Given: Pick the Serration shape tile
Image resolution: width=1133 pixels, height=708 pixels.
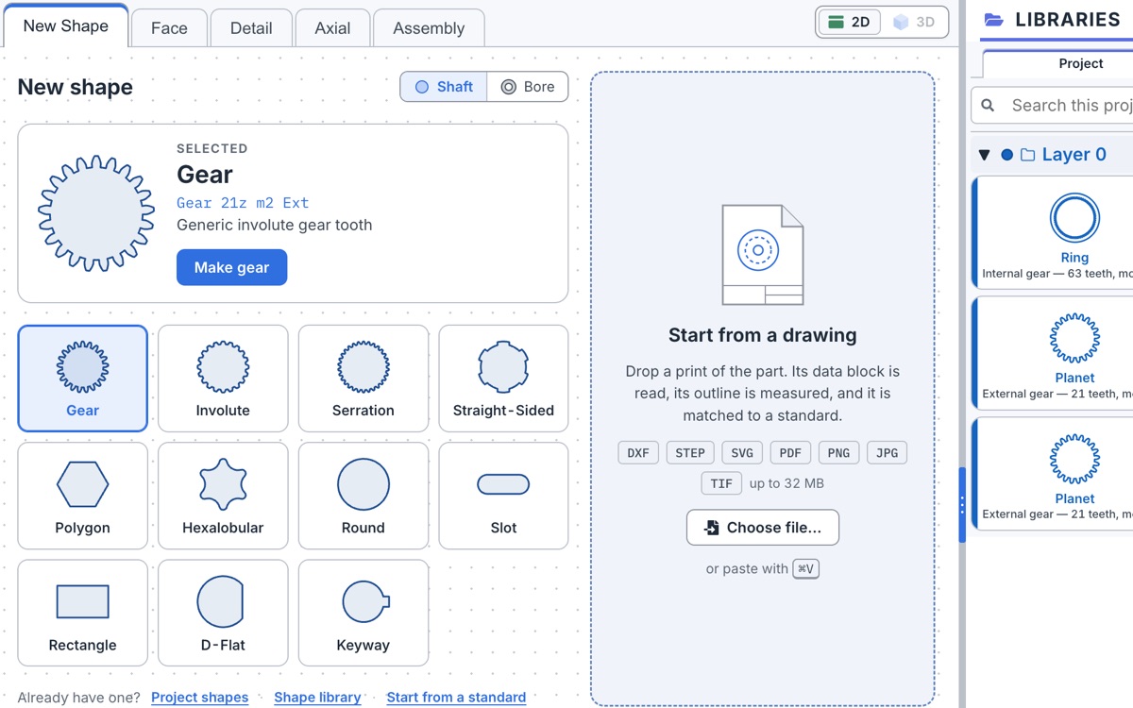Looking at the screenshot, I should point(364,379).
